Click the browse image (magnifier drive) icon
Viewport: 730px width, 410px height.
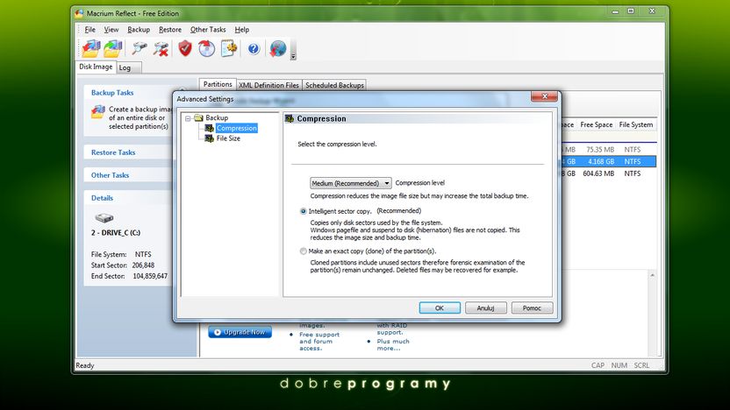pos(139,48)
